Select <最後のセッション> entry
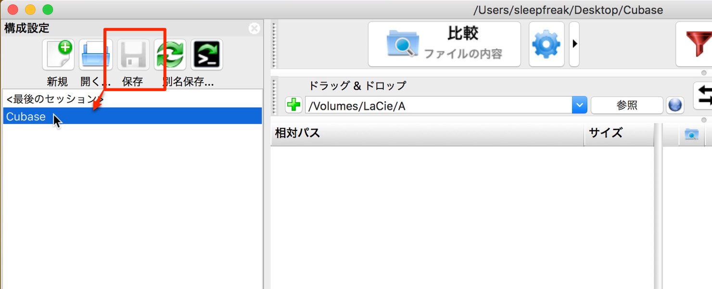Viewport: 712px width, 289px height. pyautogui.click(x=132, y=99)
